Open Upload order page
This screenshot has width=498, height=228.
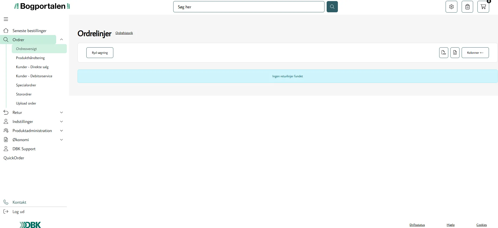pos(26,103)
